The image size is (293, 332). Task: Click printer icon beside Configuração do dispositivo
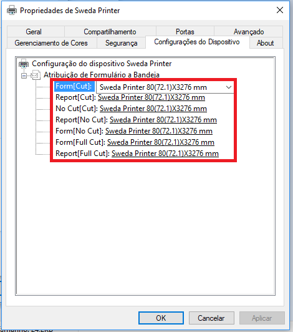(24, 64)
